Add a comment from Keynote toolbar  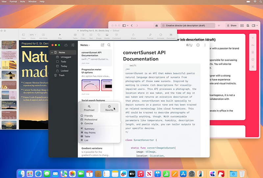[x=117, y=35]
